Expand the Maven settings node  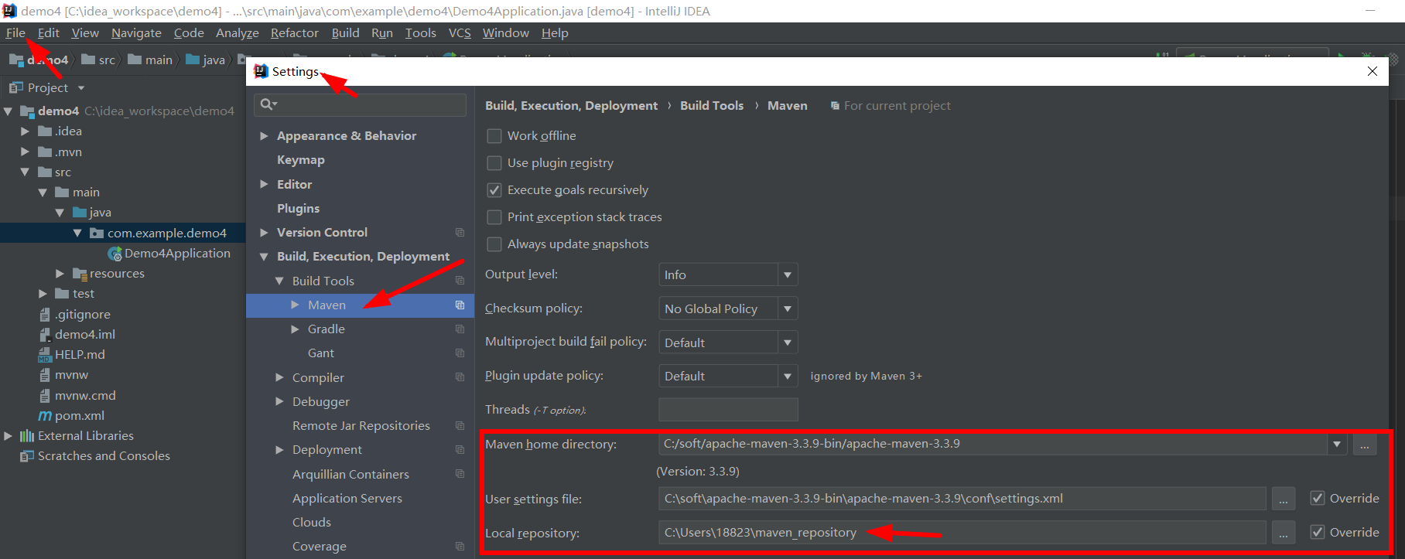pos(295,305)
